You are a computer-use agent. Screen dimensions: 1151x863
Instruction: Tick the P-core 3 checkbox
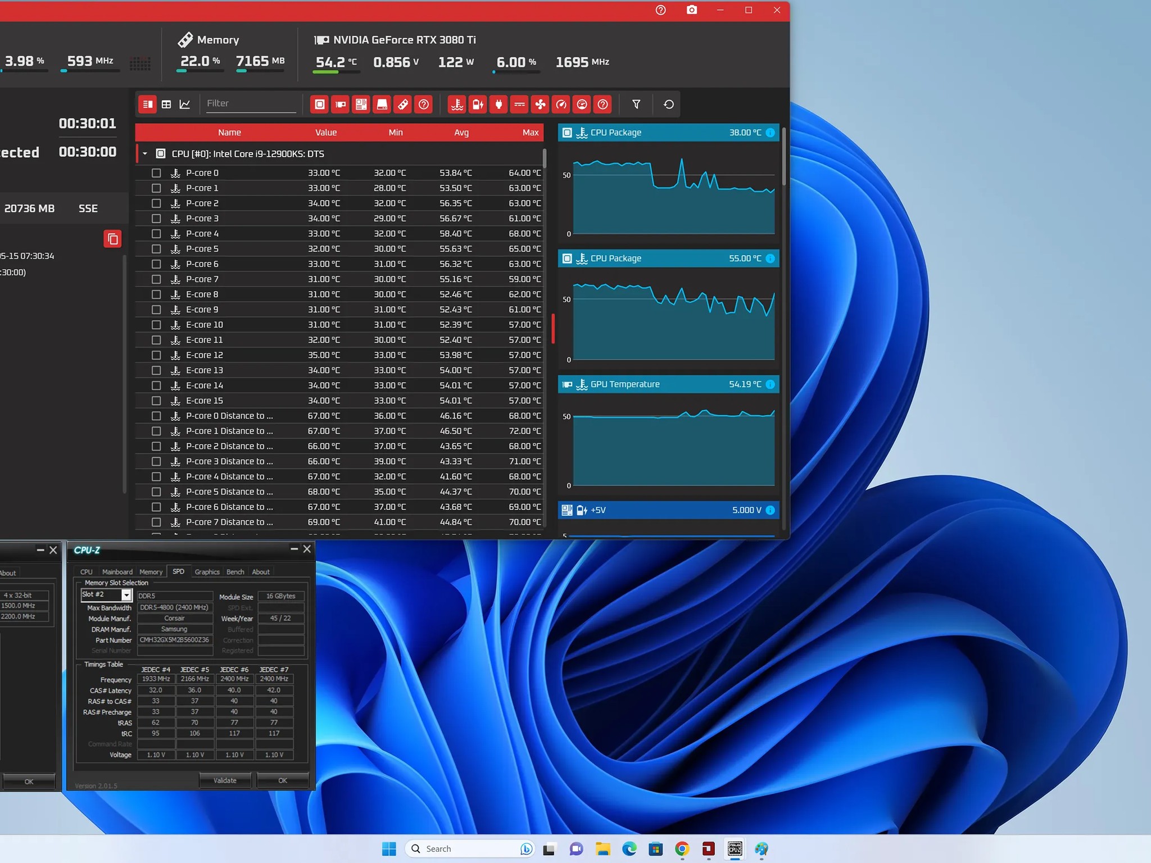156,219
